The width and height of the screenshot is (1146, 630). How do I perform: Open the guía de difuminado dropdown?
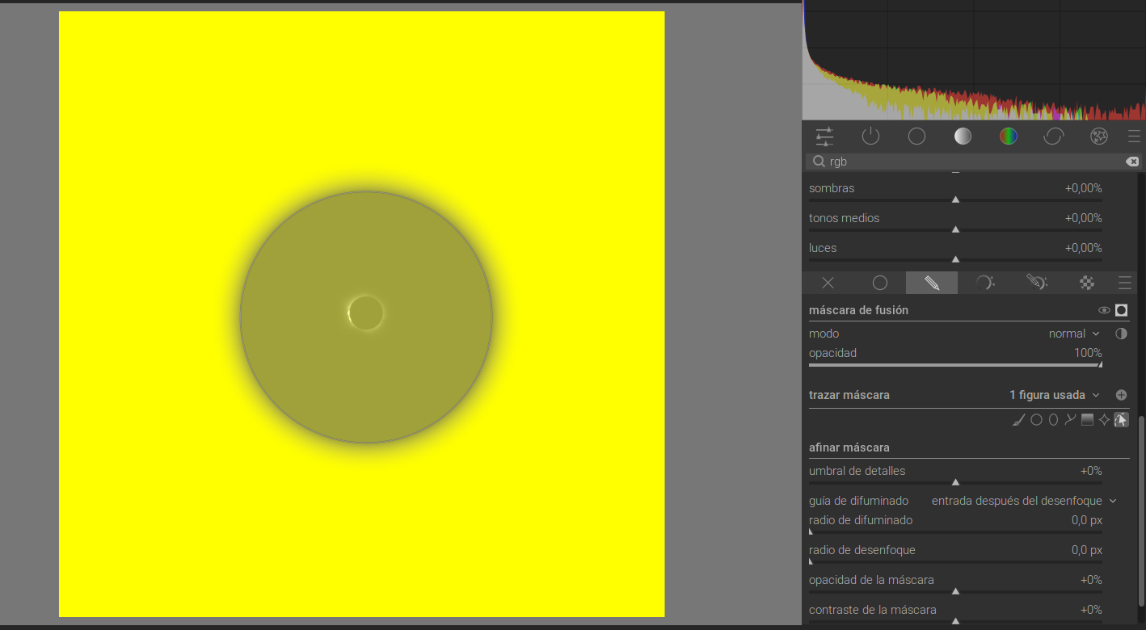click(1024, 501)
